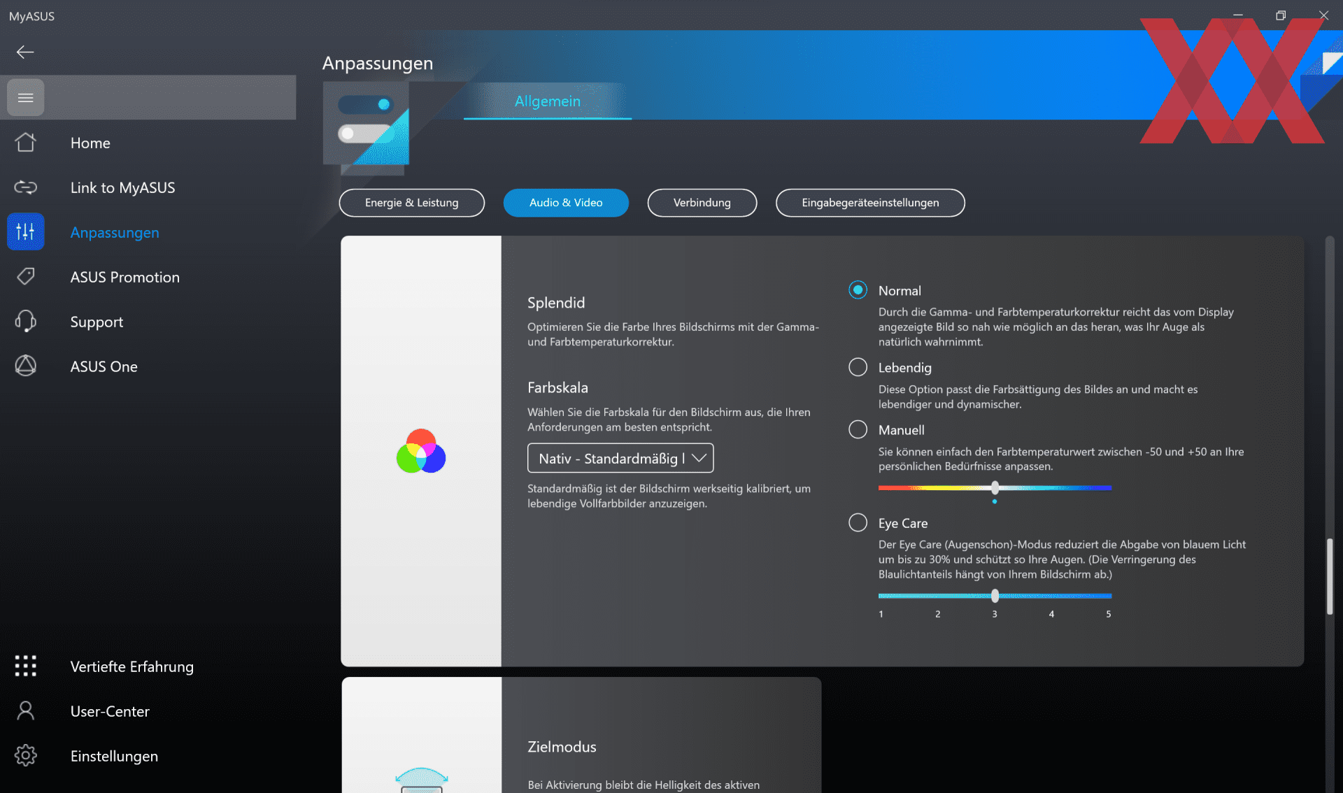1343x793 pixels.
Task: Click Eye Care level 5 mark
Action: tap(1109, 614)
